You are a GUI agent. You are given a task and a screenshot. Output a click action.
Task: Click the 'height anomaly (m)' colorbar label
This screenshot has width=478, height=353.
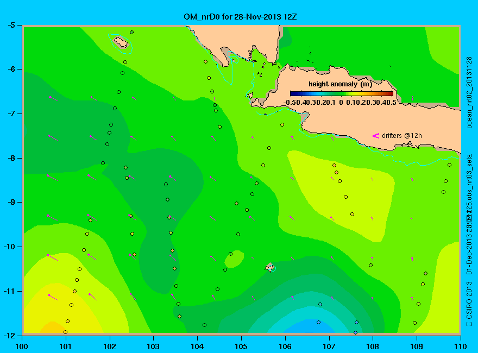click(340, 84)
